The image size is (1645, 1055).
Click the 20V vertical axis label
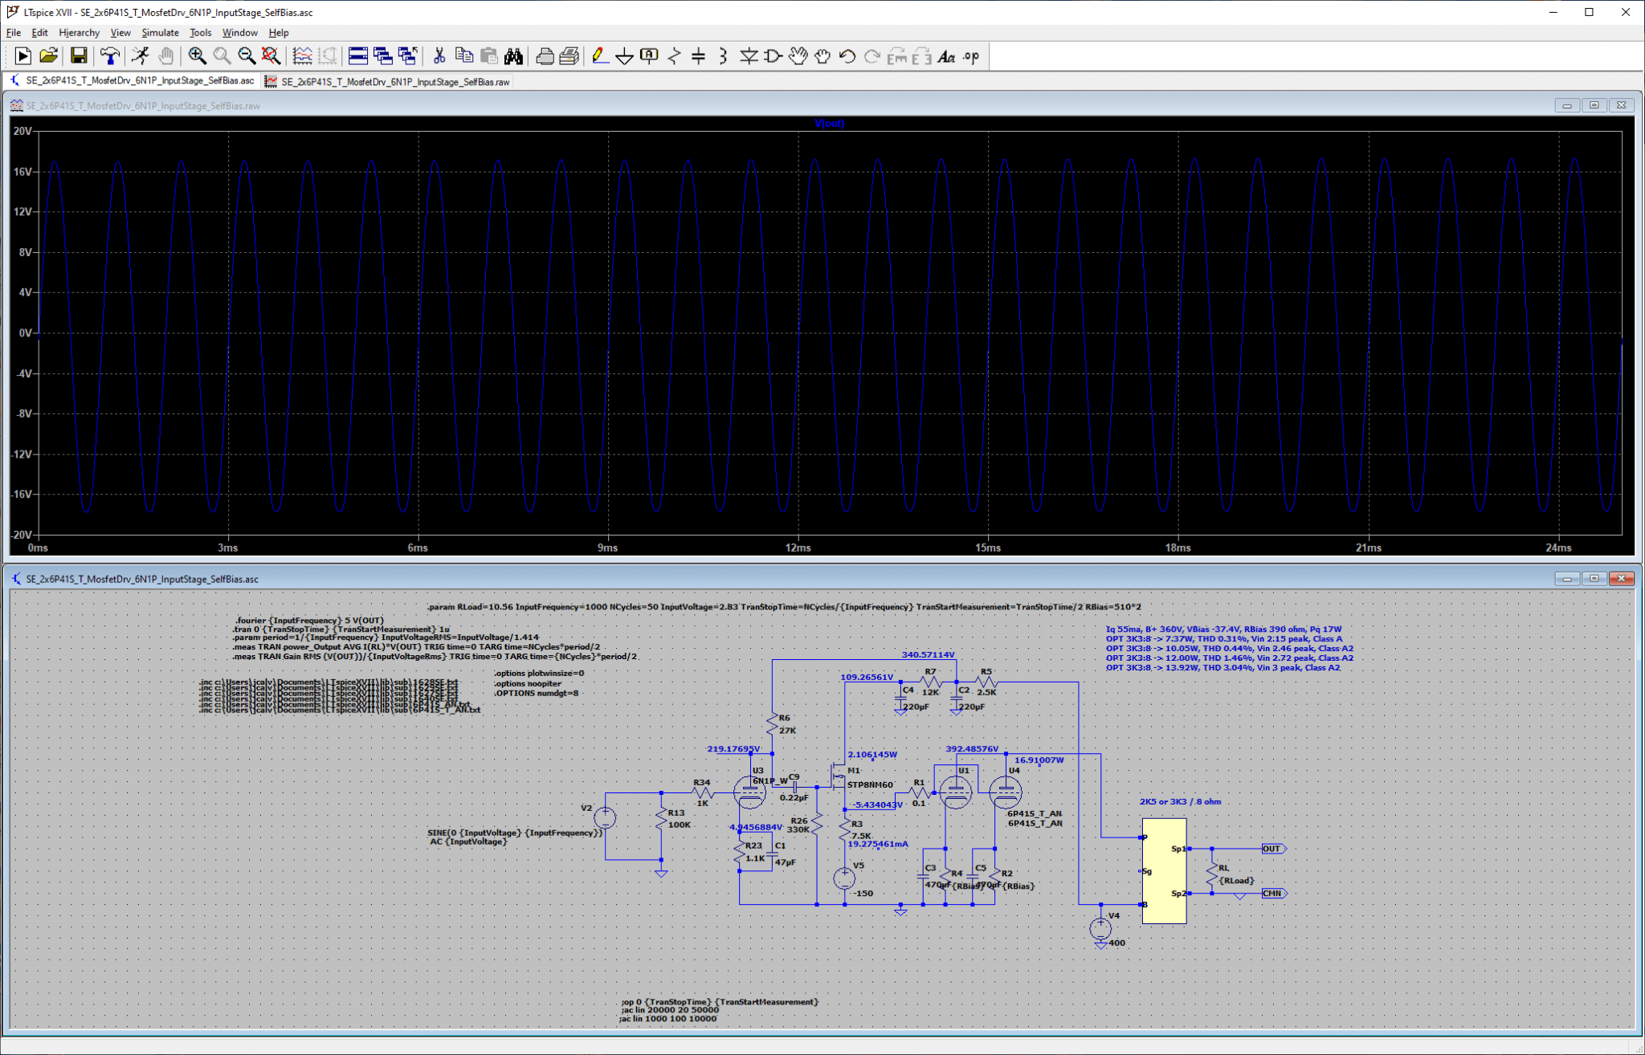[22, 131]
